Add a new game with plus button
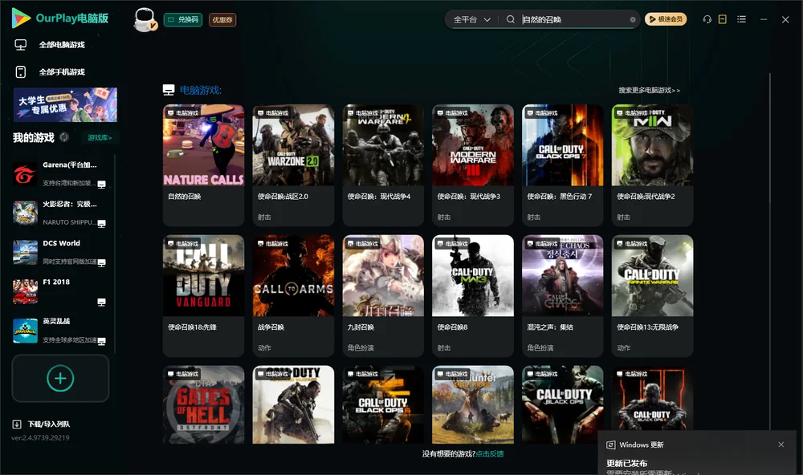Viewport: 803px width, 475px height. click(60, 378)
